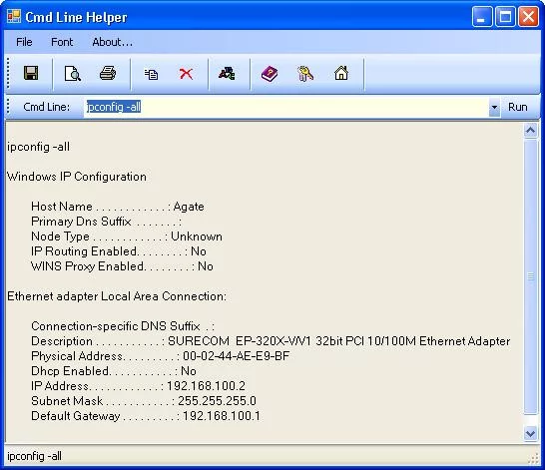Screen dimensions: 545x470
Task: Click the keys tools icon
Action: coord(305,74)
